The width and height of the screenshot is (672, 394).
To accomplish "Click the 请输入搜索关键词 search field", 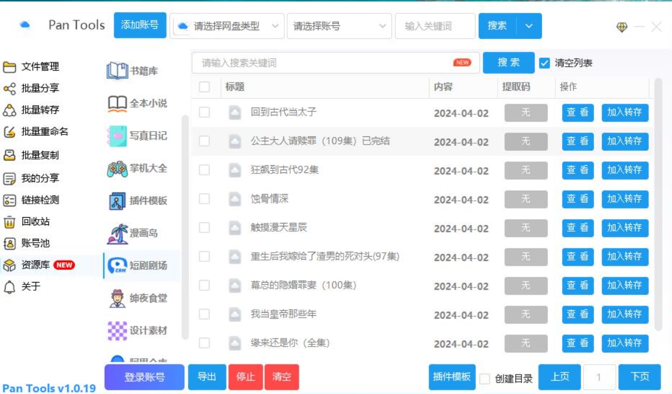I will coord(322,63).
